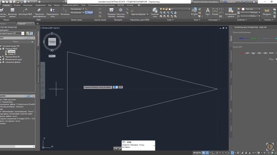Toggle grid display in status bar
277x155 pixels.
coord(203,153)
